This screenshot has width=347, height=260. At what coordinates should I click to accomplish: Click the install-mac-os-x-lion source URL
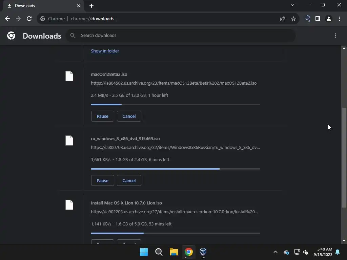pyautogui.click(x=175, y=212)
